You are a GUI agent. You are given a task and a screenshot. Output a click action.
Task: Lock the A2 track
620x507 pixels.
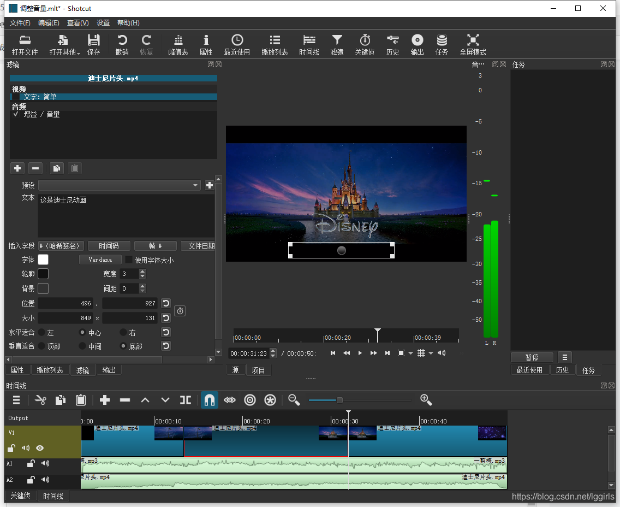pyautogui.click(x=31, y=480)
